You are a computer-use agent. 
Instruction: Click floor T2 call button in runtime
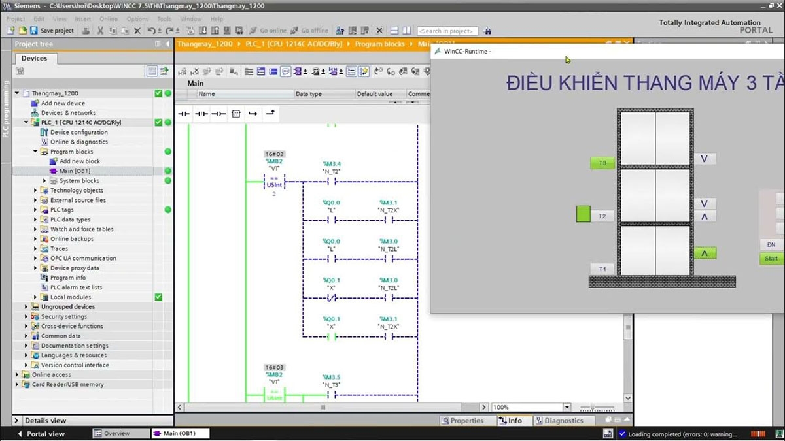point(602,216)
